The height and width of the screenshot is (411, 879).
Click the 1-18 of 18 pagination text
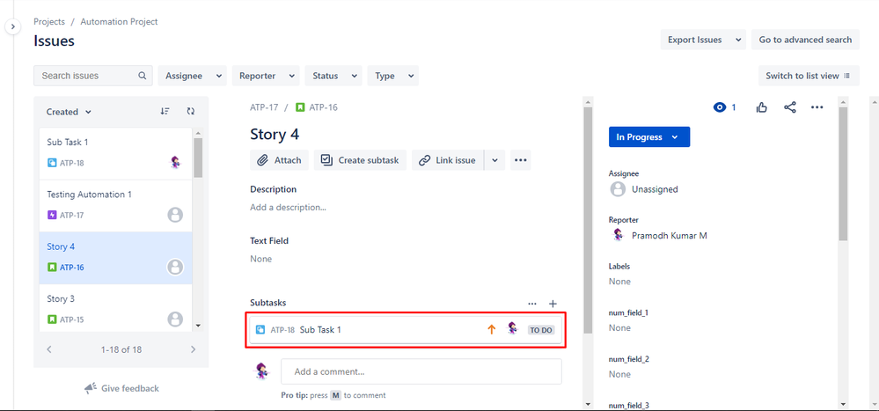click(121, 349)
